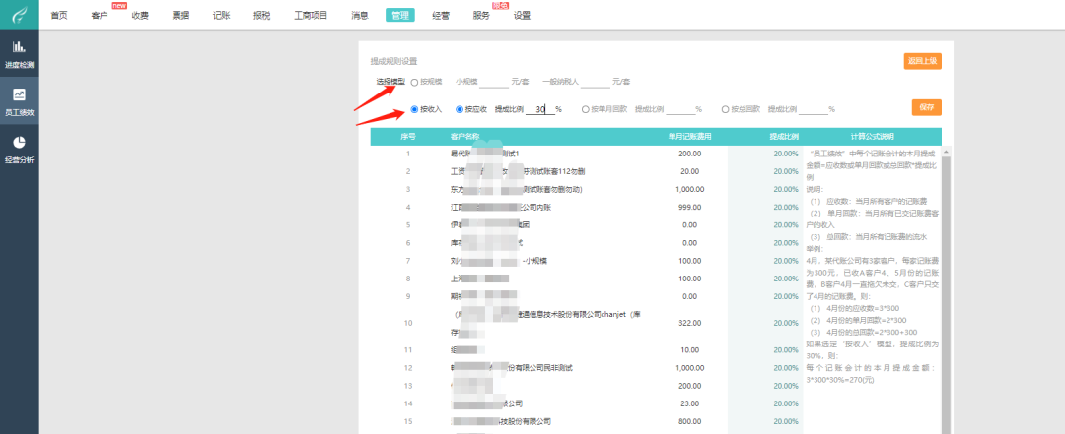Click the 客户名称 column header
1065x434 pixels.
coord(464,136)
